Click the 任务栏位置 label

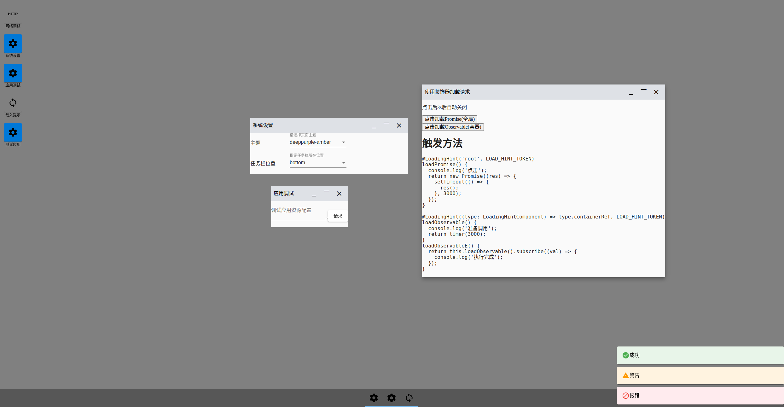pyautogui.click(x=263, y=164)
